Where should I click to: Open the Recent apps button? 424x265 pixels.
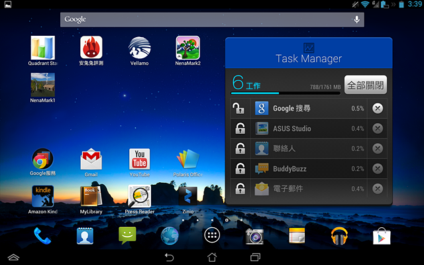(x=255, y=257)
